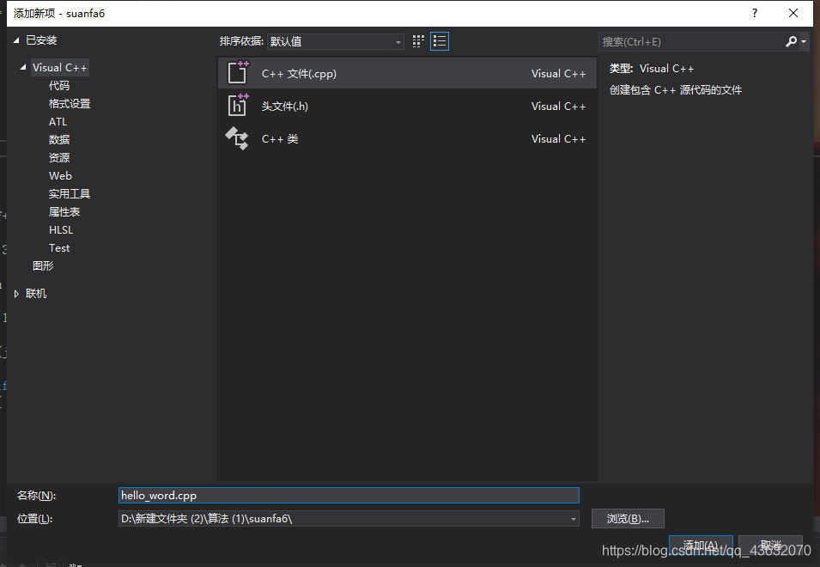The height and width of the screenshot is (567, 820).
Task: Click Visual C++ label in 头文件 row
Action: (558, 107)
